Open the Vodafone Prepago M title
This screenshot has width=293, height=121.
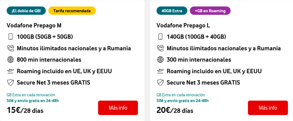(x=34, y=25)
